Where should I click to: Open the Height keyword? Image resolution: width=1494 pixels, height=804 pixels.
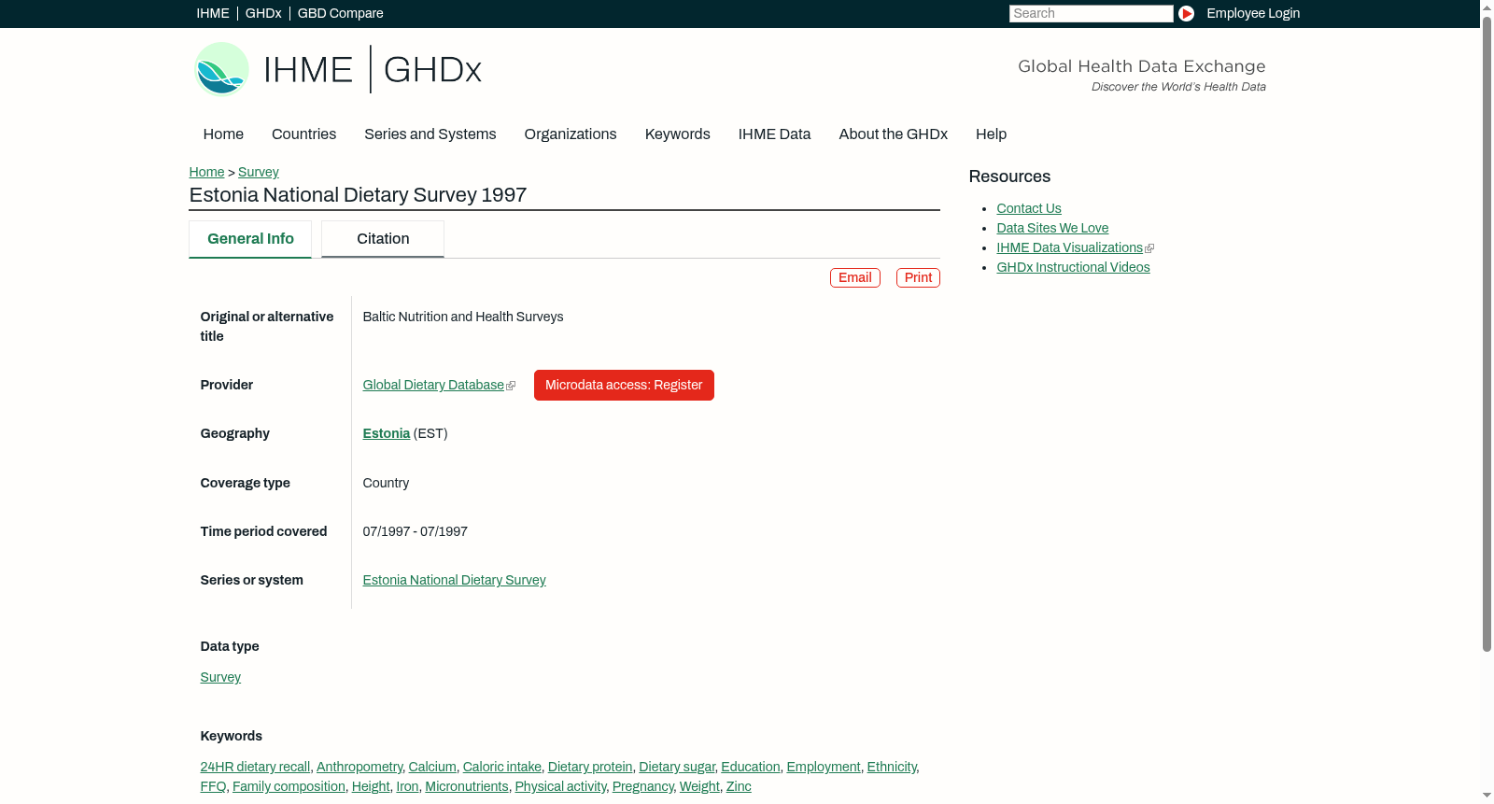point(371,787)
